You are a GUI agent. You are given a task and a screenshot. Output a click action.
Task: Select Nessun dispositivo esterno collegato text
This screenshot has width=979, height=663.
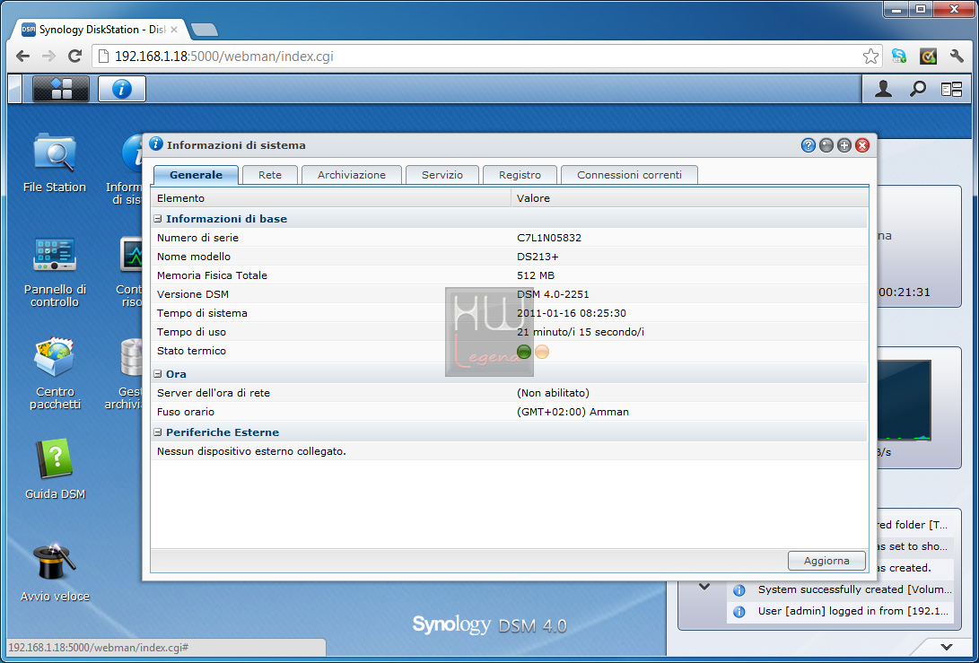pyautogui.click(x=251, y=451)
